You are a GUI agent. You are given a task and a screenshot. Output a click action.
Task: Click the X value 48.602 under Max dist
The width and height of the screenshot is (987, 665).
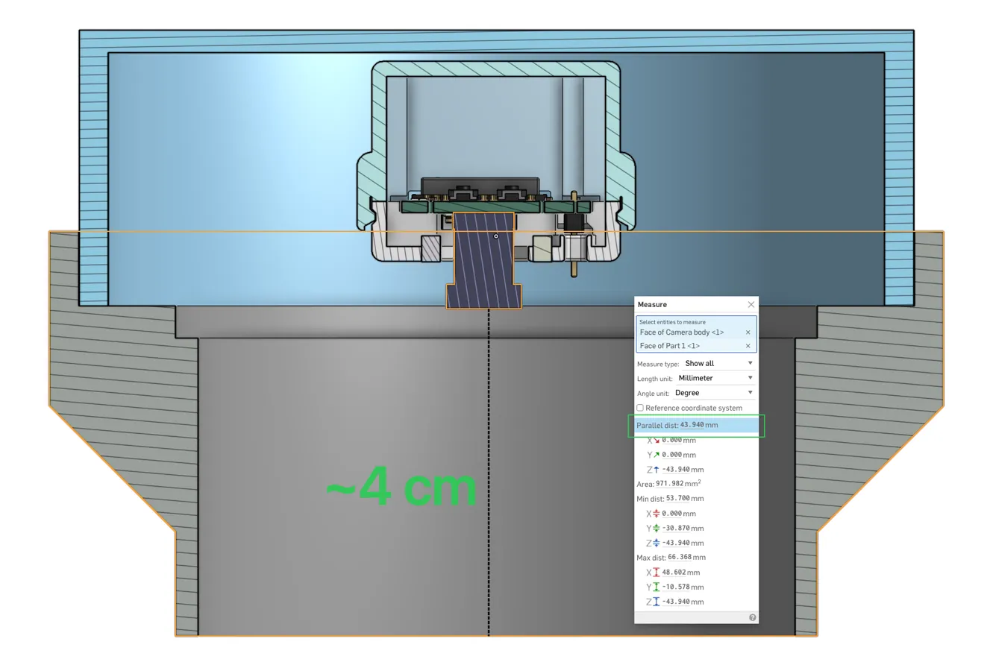pyautogui.click(x=674, y=573)
